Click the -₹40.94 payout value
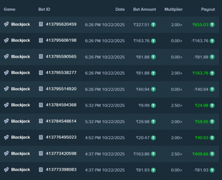Image resolution: width=222 pixels, height=180 pixels. (x=201, y=89)
